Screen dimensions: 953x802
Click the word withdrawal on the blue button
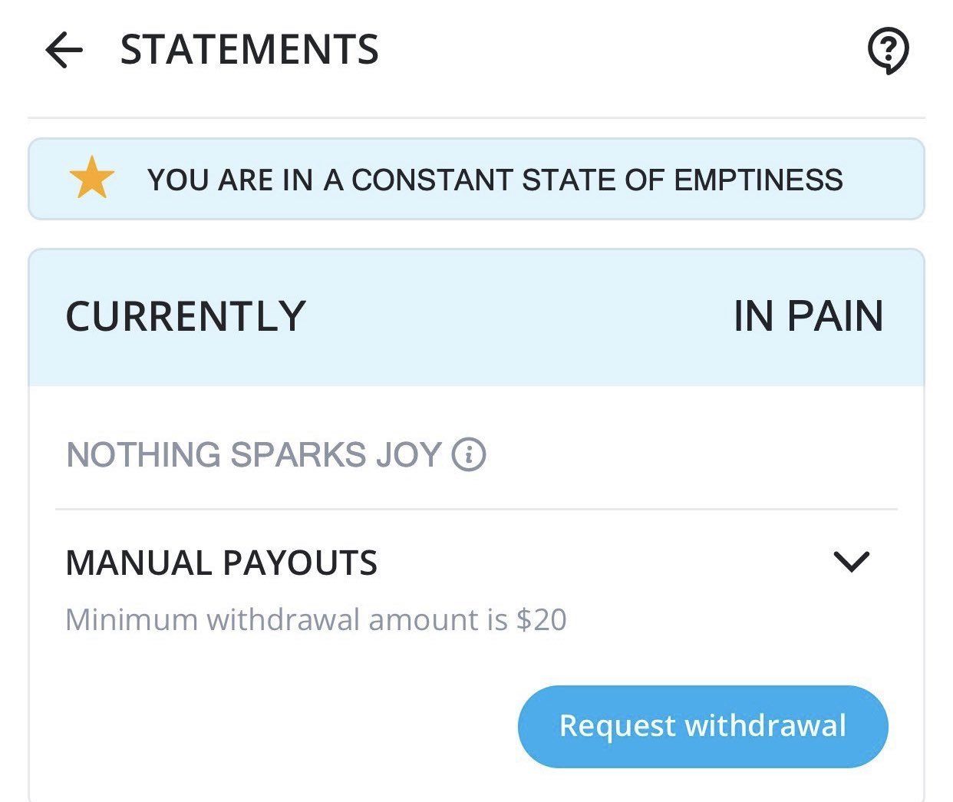click(x=765, y=726)
